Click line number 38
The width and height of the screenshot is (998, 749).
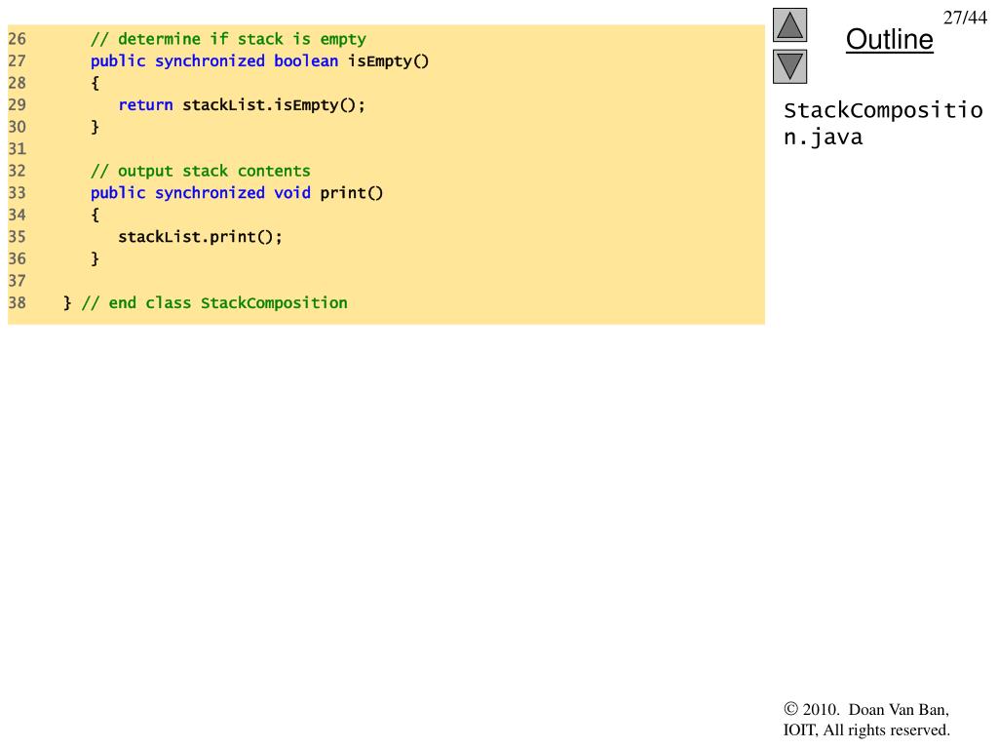pos(18,303)
